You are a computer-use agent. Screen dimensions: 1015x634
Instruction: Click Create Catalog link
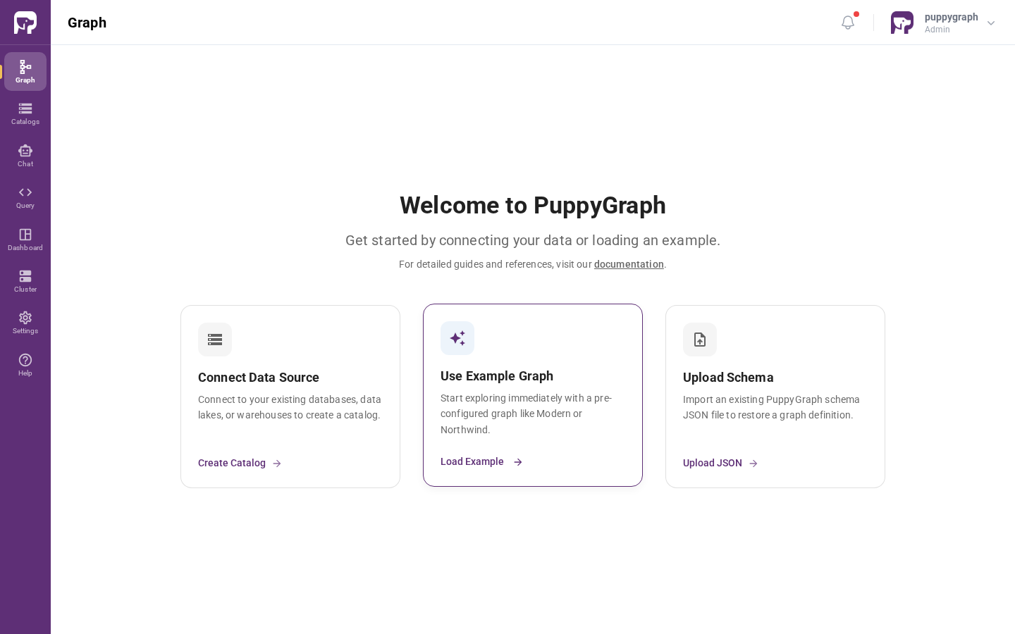click(x=232, y=463)
